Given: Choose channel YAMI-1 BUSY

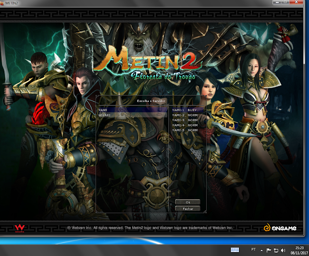Looking at the screenshot, I should click(x=187, y=110).
